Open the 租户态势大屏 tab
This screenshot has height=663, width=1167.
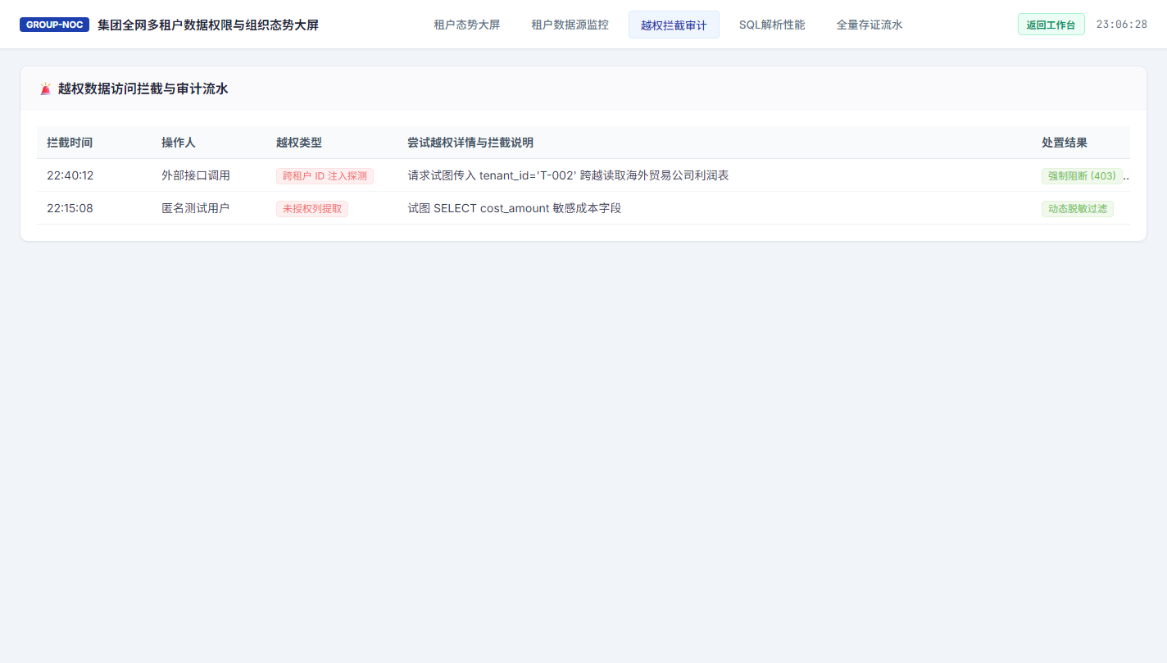pos(466,25)
